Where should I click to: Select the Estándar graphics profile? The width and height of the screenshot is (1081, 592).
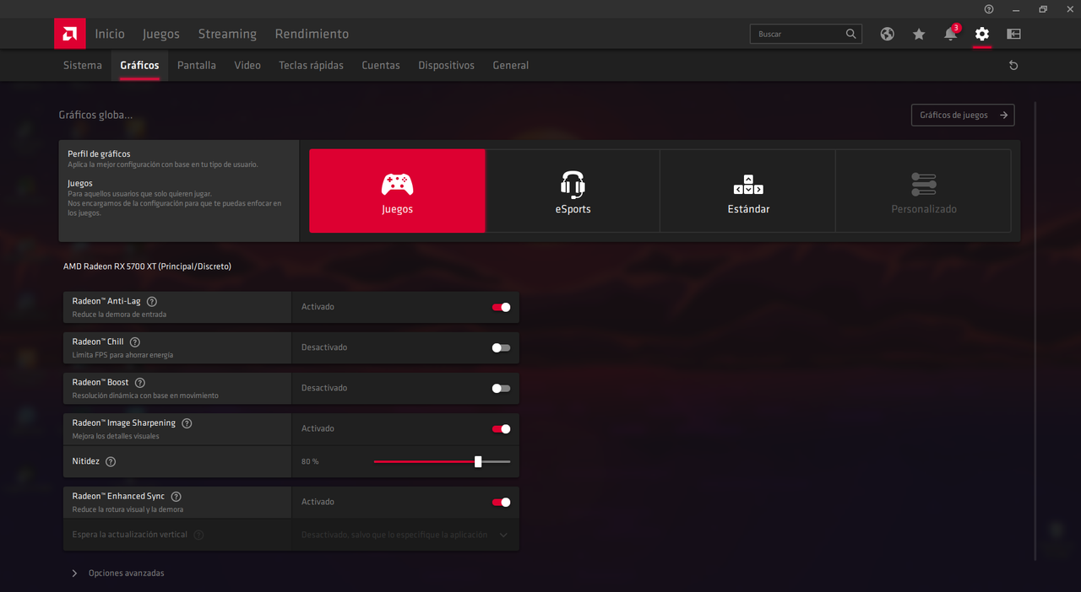(748, 191)
